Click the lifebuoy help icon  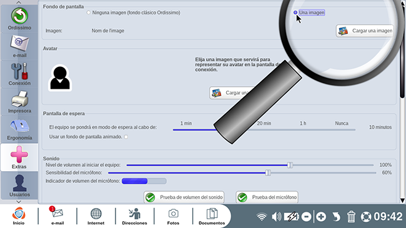click(366, 217)
